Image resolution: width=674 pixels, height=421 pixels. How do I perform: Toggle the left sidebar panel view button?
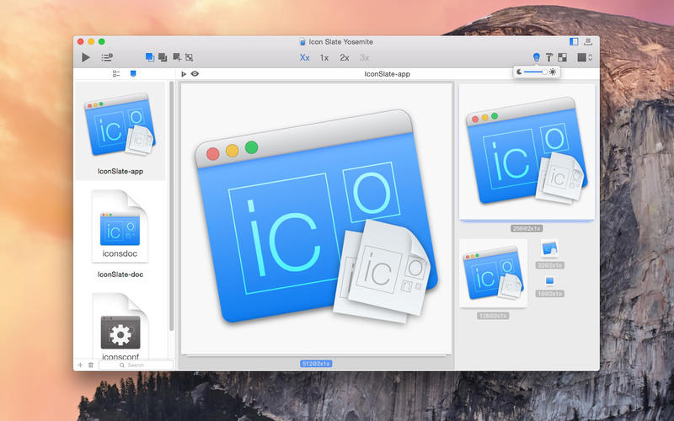point(574,40)
